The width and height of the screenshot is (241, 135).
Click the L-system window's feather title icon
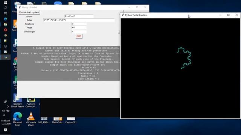[x=20, y=7]
